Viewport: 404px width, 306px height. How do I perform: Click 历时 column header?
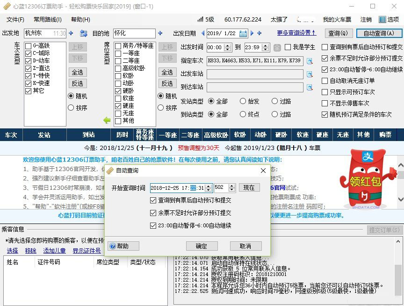click(x=122, y=135)
